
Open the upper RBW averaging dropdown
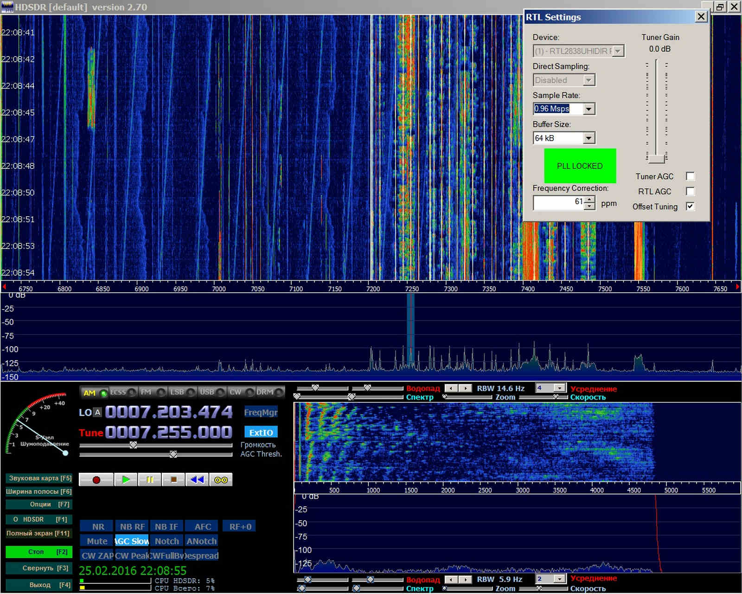[560, 388]
